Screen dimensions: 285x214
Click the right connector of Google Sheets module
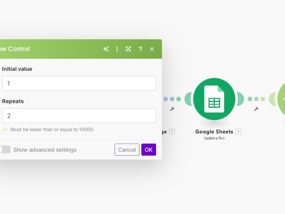[x=240, y=99]
